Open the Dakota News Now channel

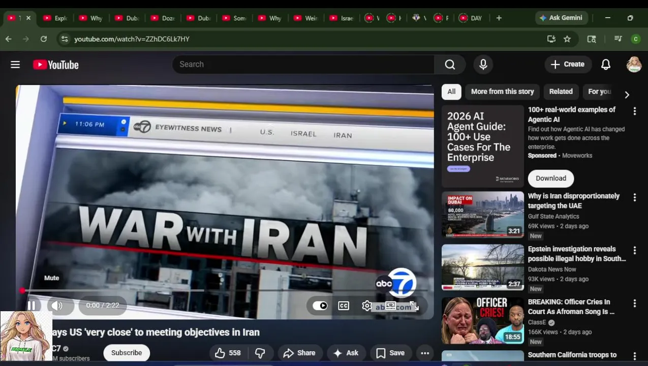(x=552, y=269)
